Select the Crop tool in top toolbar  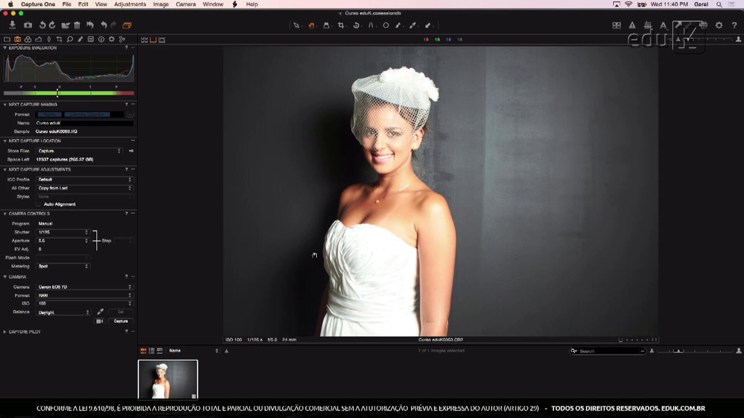341,26
